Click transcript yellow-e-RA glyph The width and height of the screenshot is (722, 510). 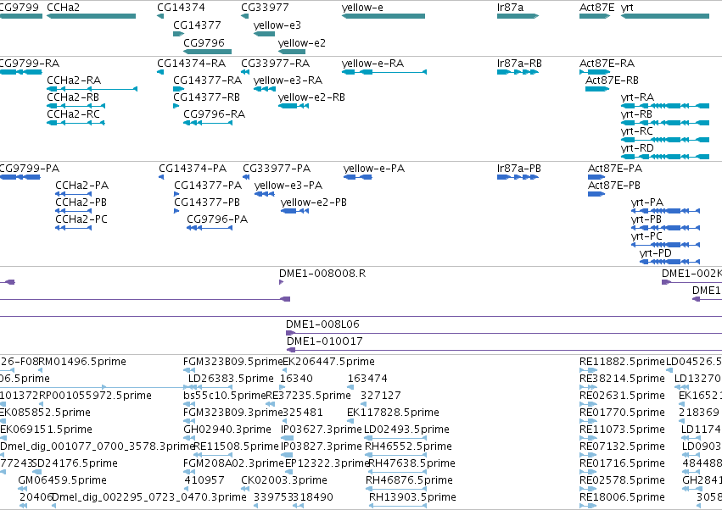point(384,72)
